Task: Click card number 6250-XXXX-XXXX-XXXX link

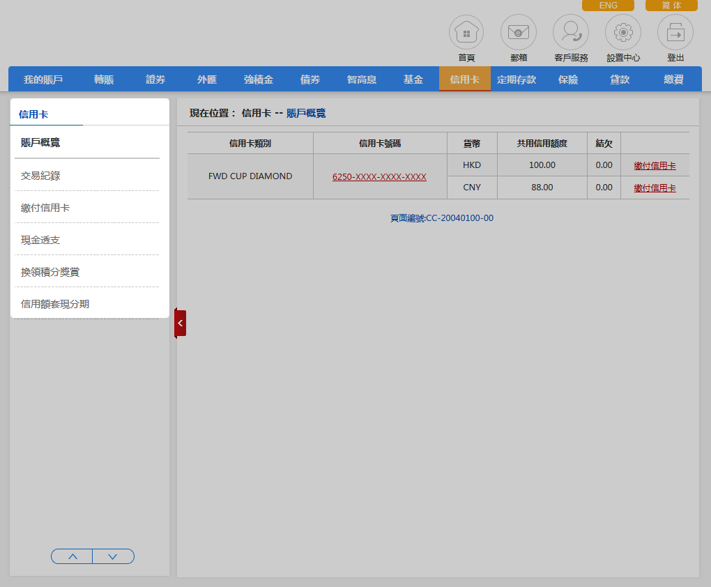Action: point(379,177)
